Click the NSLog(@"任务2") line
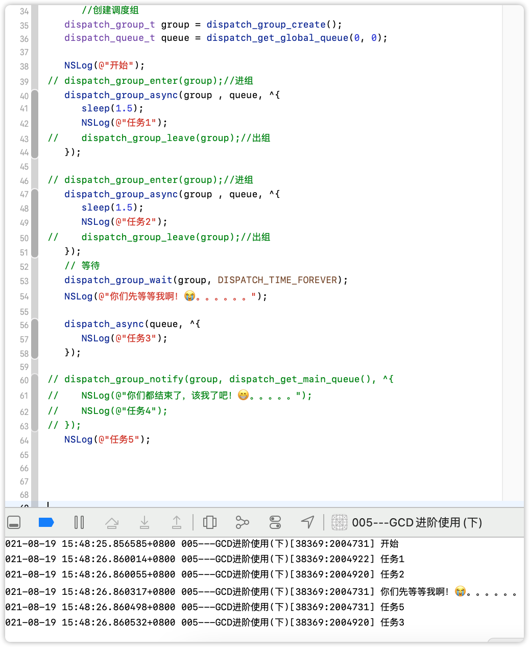This screenshot has height=647, width=529. (x=124, y=222)
